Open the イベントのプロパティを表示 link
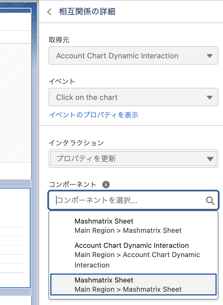Viewport: 223px width, 305px height. [x=94, y=115]
